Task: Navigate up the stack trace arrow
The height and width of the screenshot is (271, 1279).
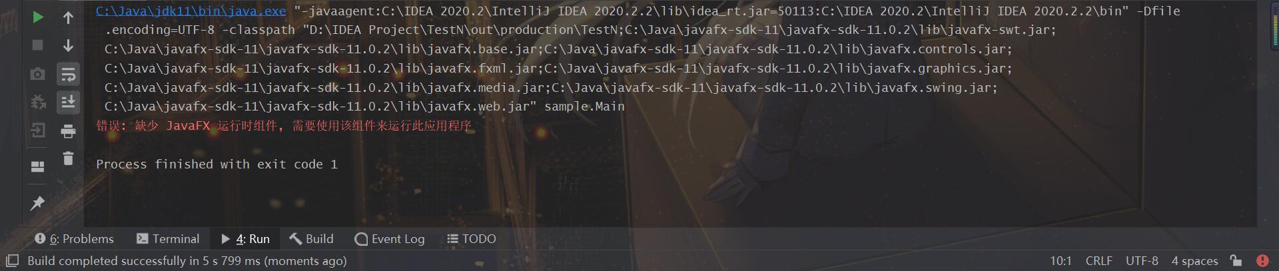Action: [x=68, y=17]
